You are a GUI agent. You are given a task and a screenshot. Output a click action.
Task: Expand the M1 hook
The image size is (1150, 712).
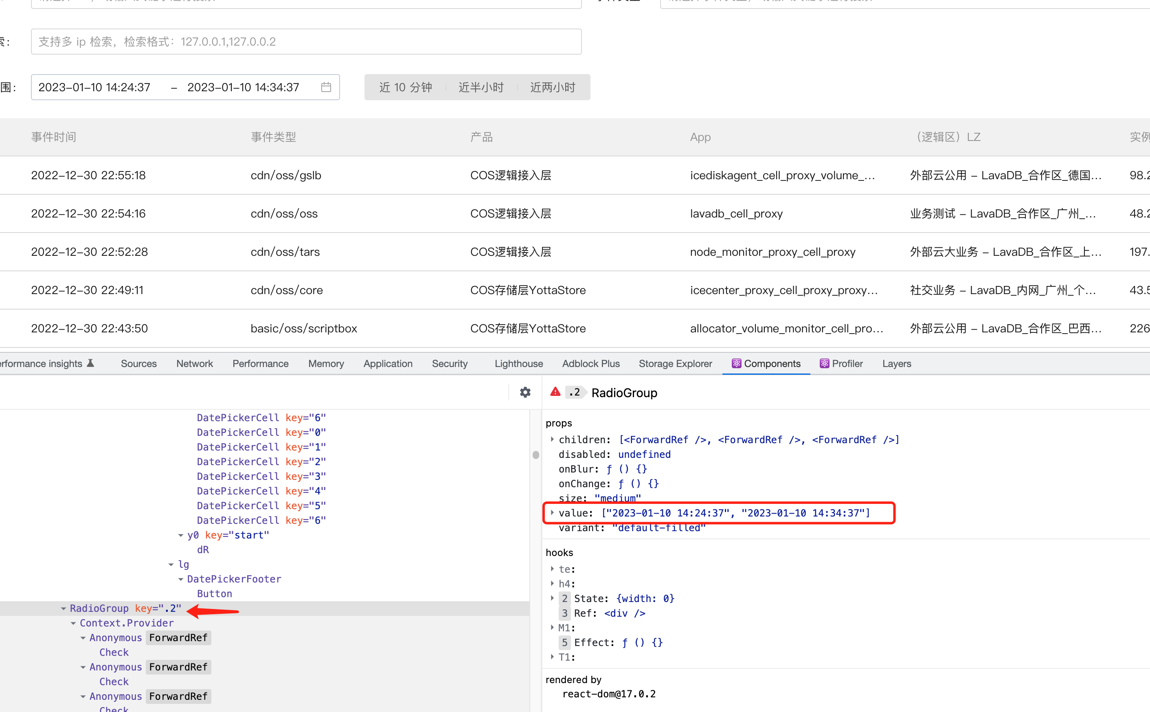click(552, 627)
